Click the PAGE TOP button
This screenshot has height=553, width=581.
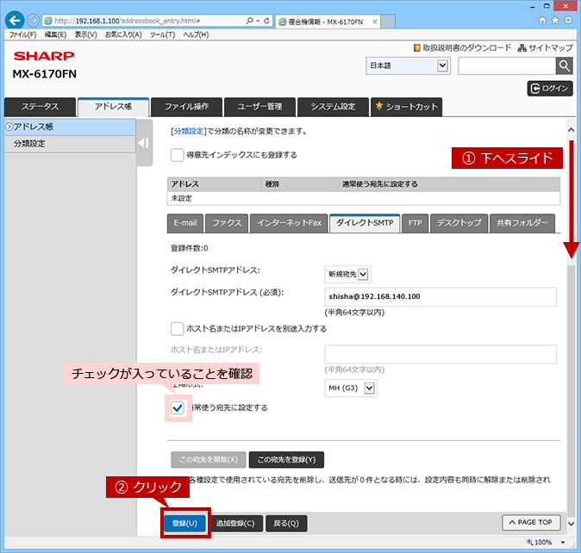pyautogui.click(x=531, y=522)
